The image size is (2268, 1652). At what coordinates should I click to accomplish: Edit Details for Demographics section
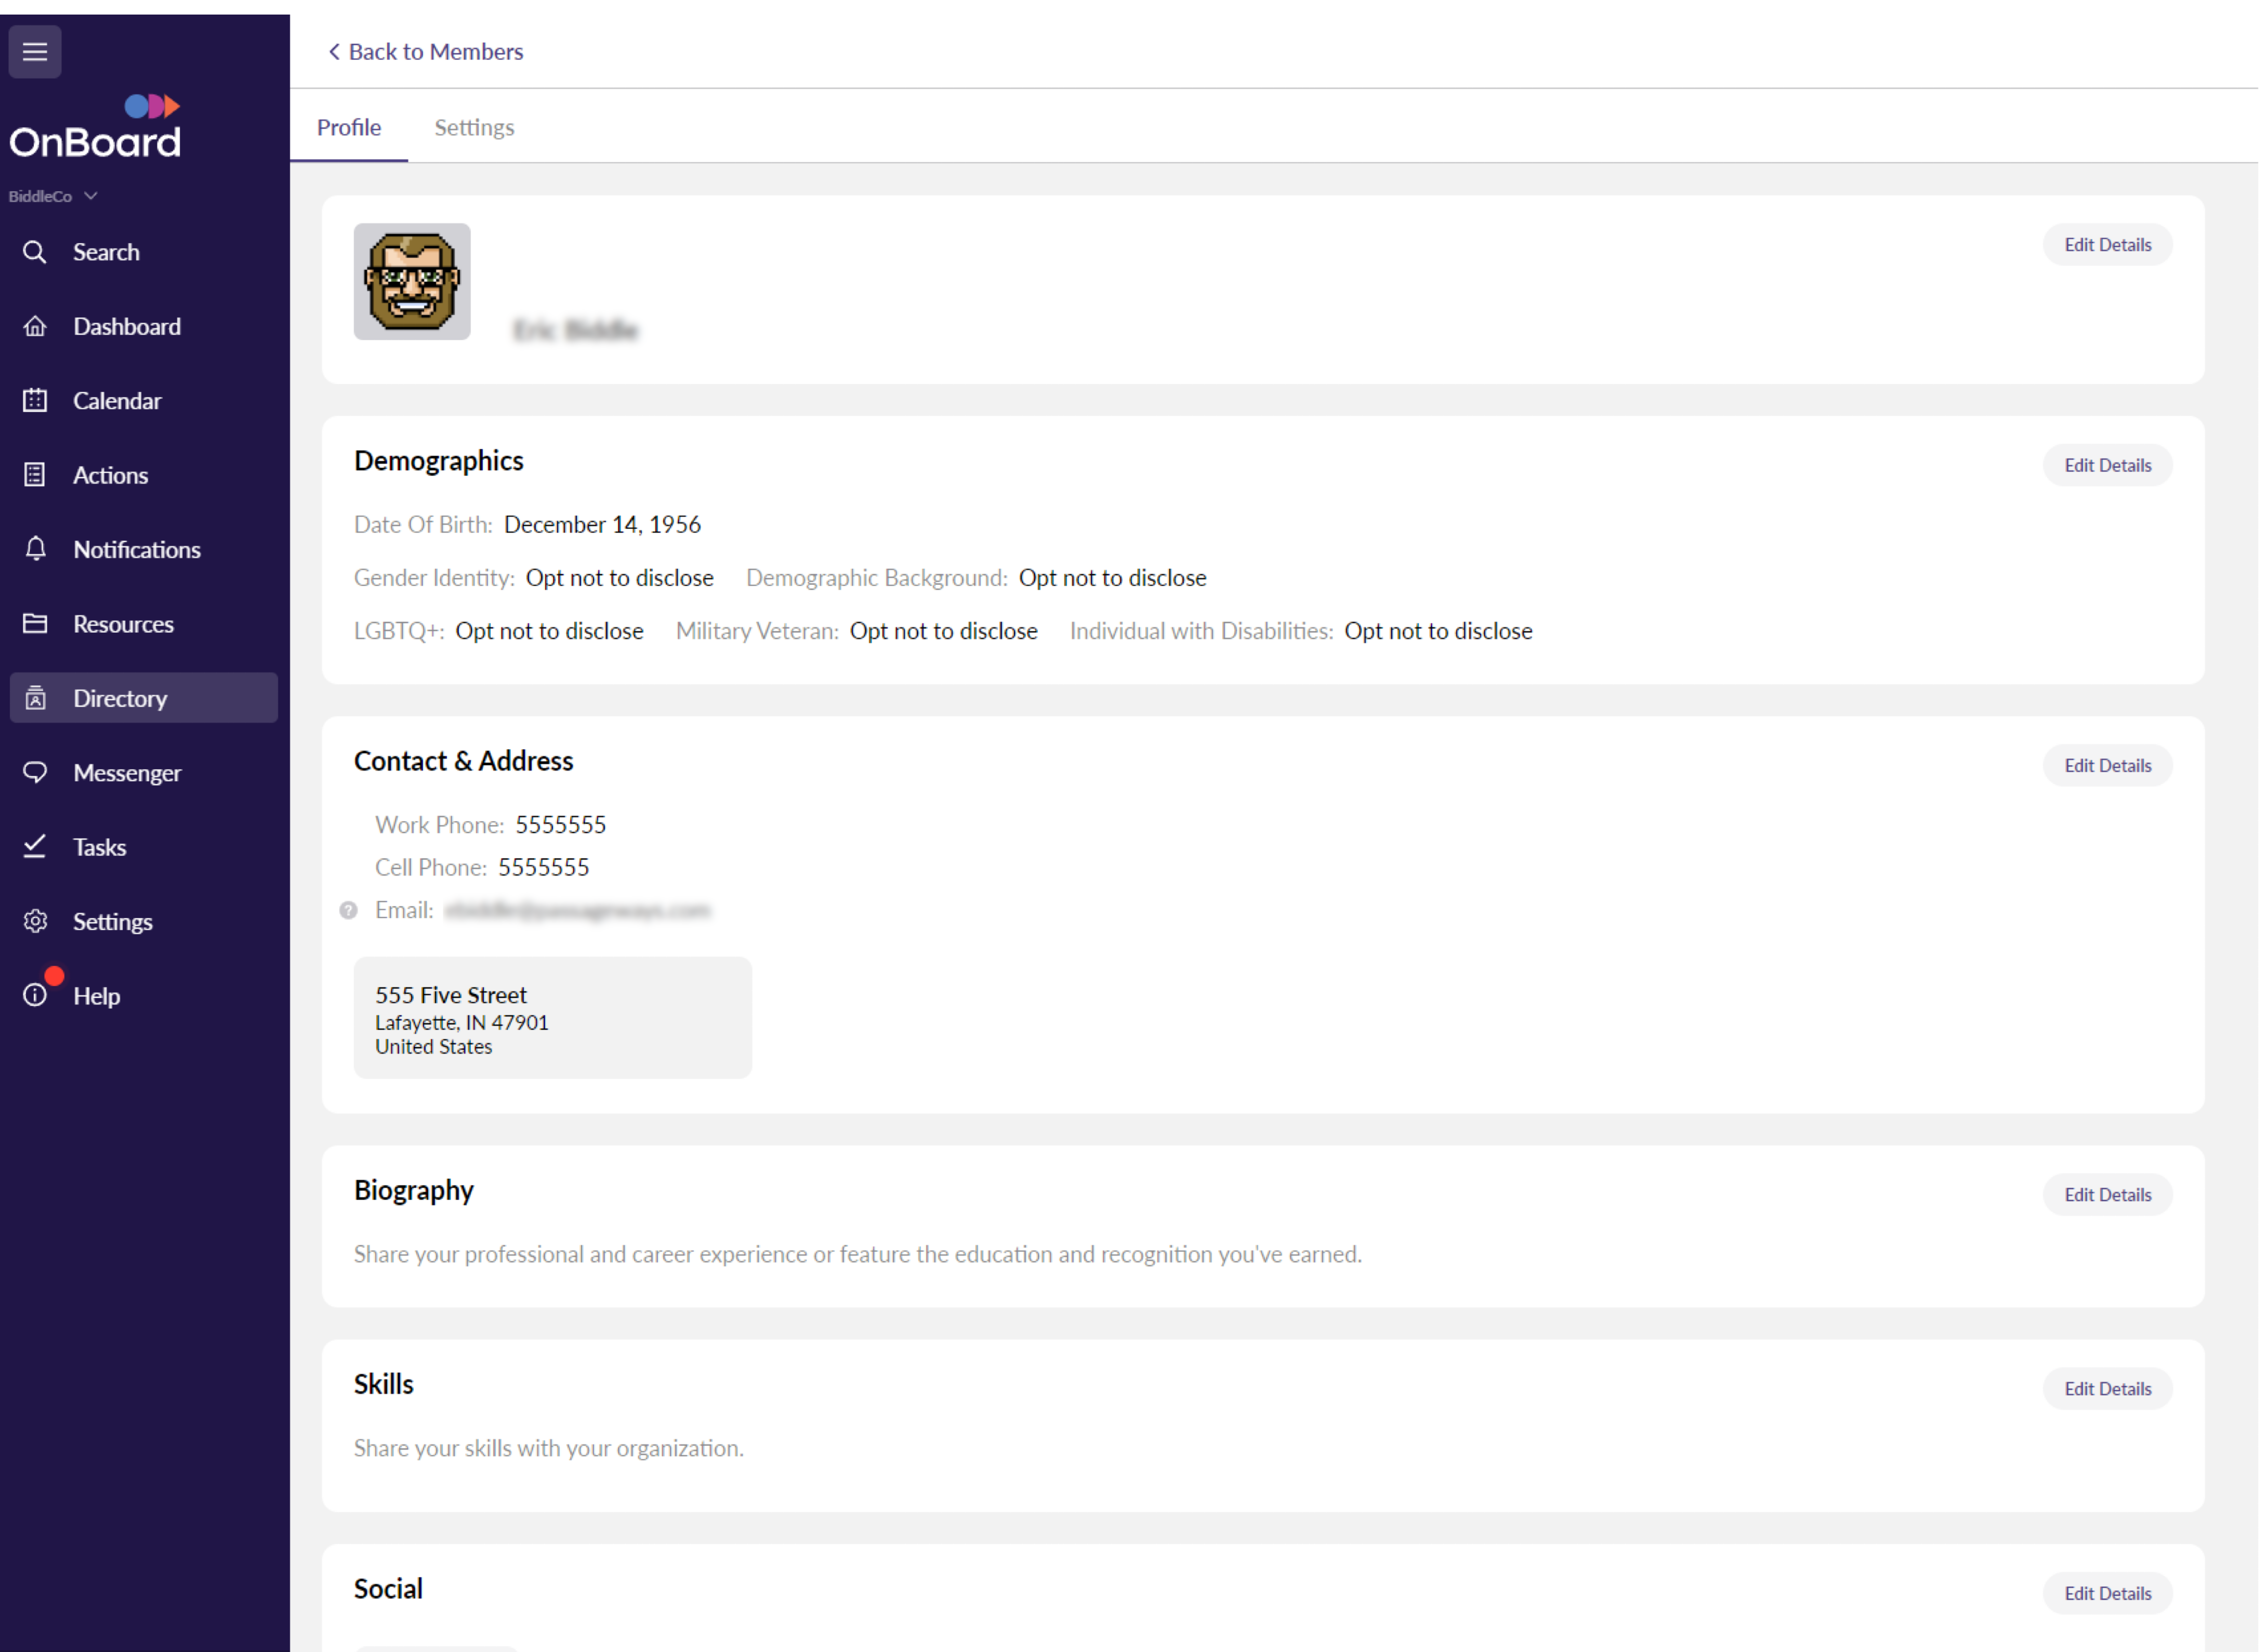click(2106, 465)
